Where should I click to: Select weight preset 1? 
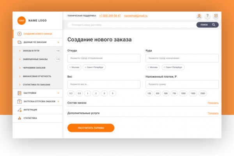coord(88,94)
